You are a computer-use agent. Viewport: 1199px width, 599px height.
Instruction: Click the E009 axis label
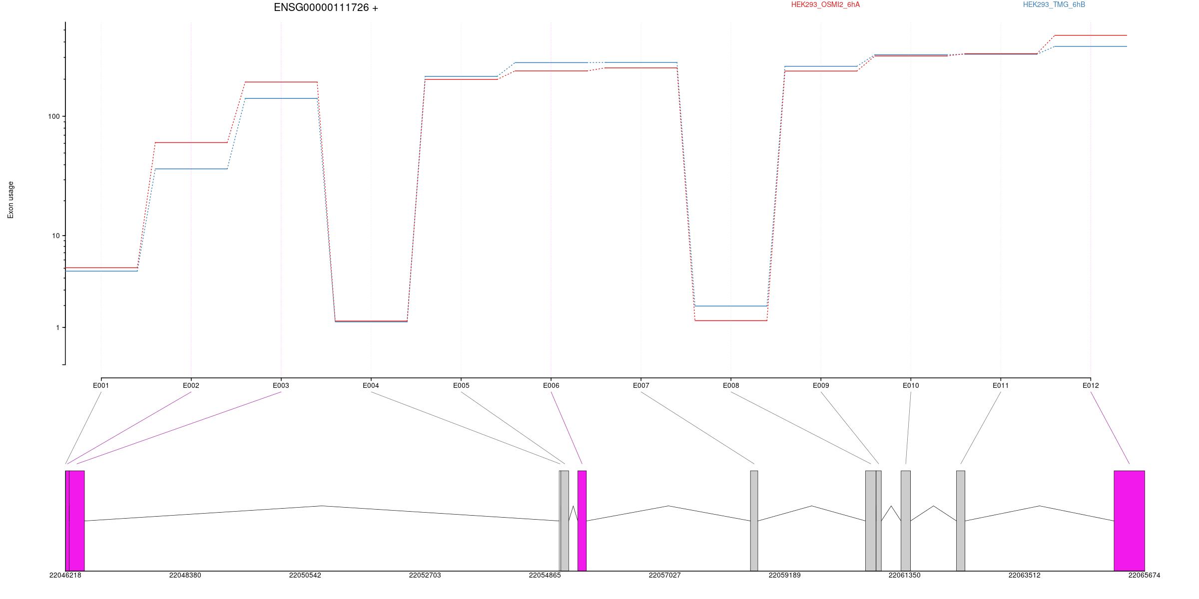click(821, 385)
